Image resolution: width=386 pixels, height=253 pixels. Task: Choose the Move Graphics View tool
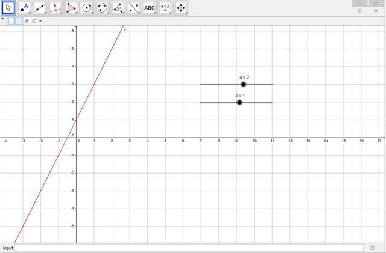(x=181, y=8)
